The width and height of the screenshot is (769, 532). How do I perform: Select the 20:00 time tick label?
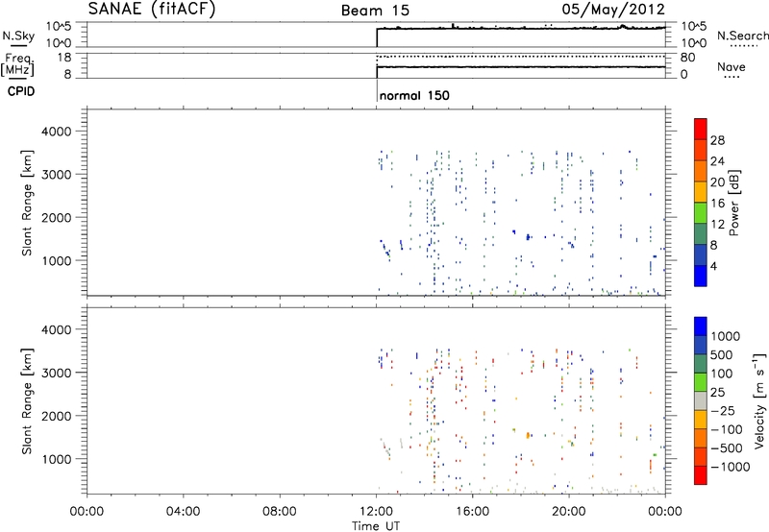pyautogui.click(x=569, y=512)
